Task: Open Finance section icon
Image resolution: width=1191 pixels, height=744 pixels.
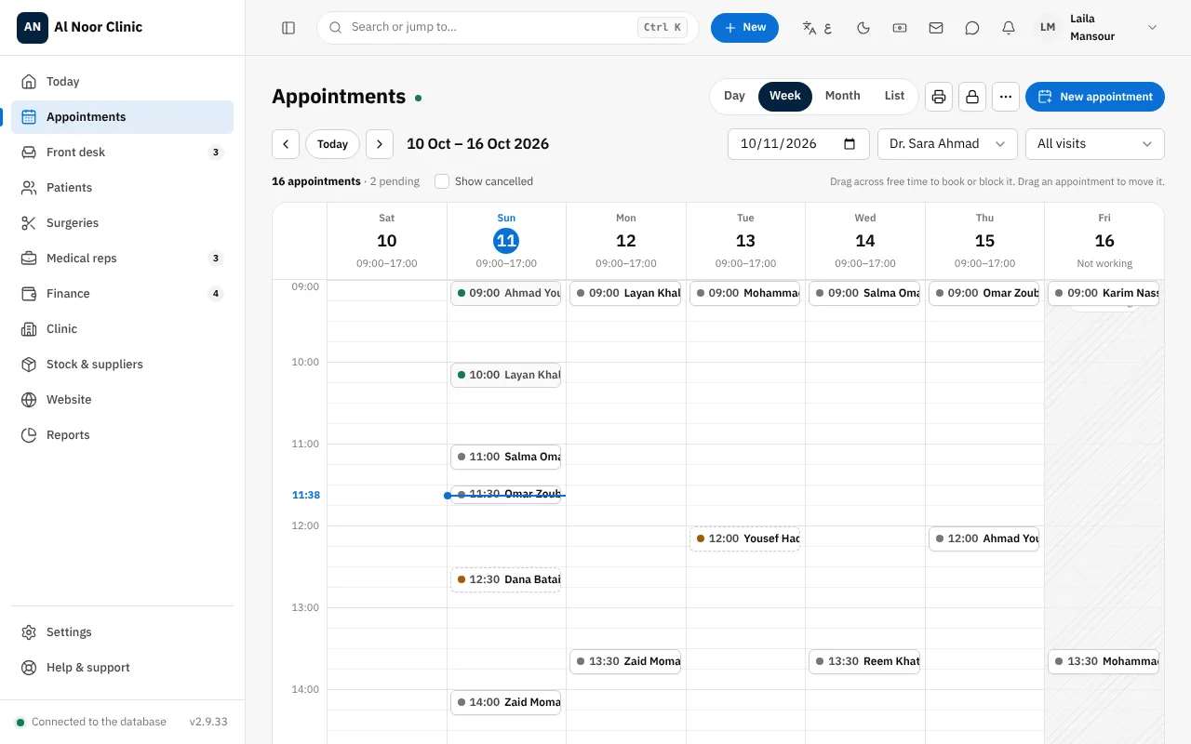Action: pos(29,294)
